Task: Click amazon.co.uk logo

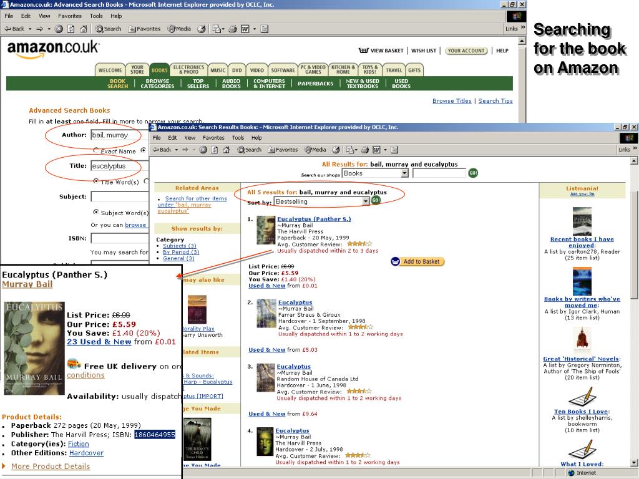Action: 53,49
